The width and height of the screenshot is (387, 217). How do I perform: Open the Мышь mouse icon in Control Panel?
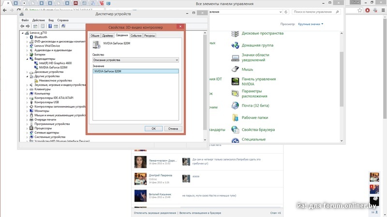click(235, 69)
